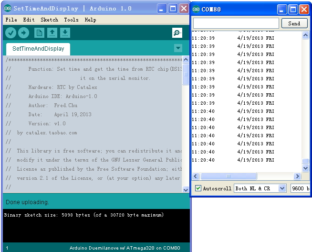Click Arduino logo in SetTimeAndDisplay title bar
This screenshot has width=312, height=252.
click(x=8, y=9)
